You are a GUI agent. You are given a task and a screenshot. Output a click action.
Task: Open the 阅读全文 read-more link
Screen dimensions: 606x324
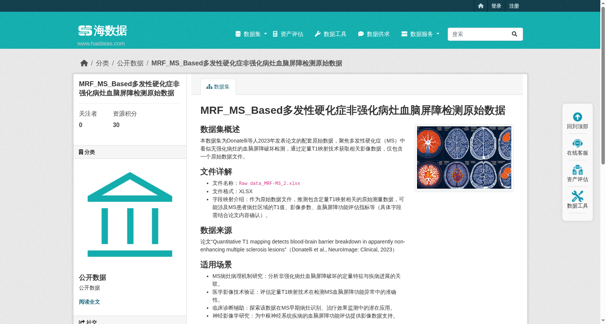pos(89,302)
